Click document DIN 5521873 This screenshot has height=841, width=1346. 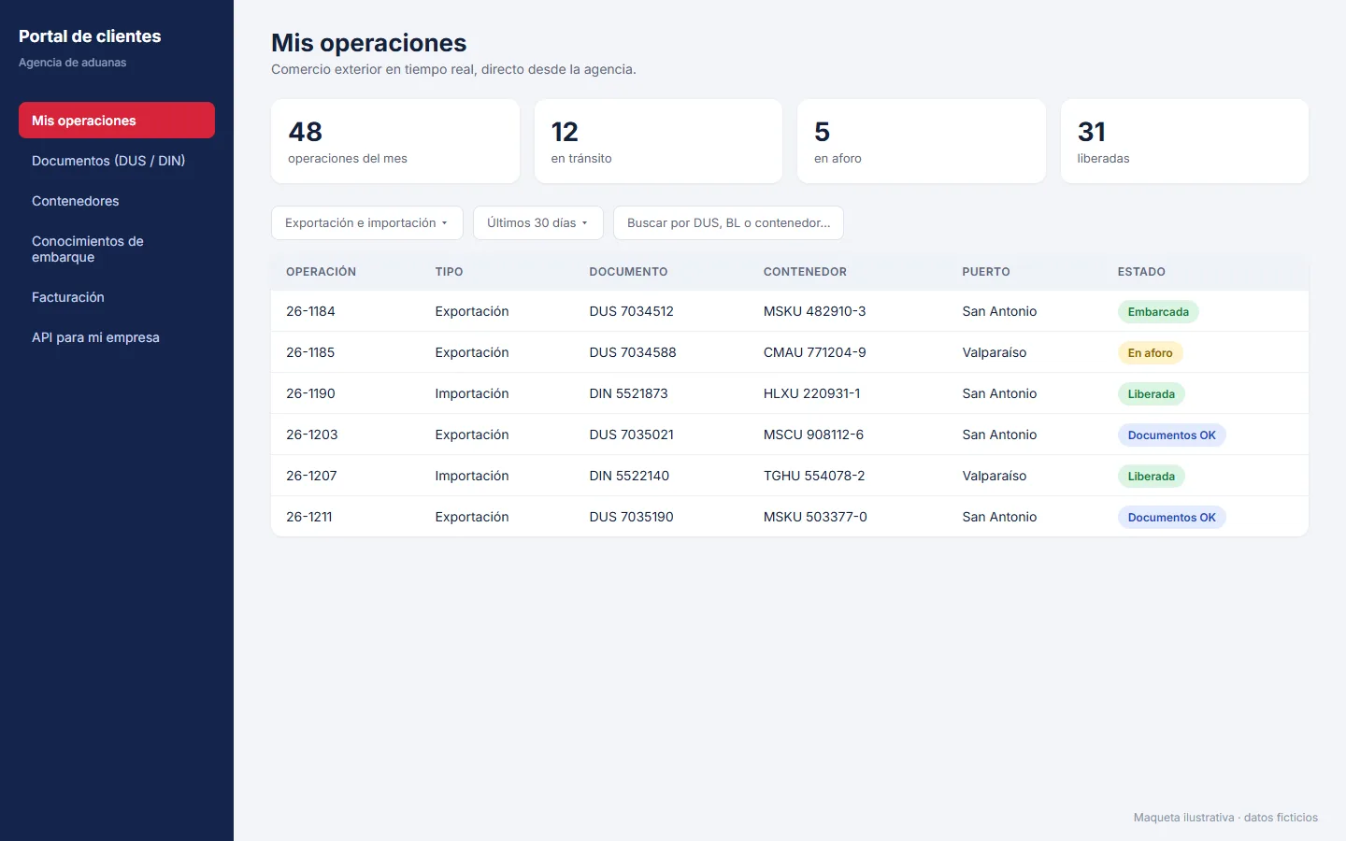click(628, 393)
